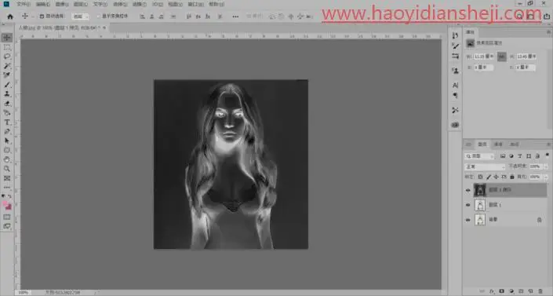The height and width of the screenshot is (296, 553).
Task: Open the Edit menu
Action: pos(42,4)
